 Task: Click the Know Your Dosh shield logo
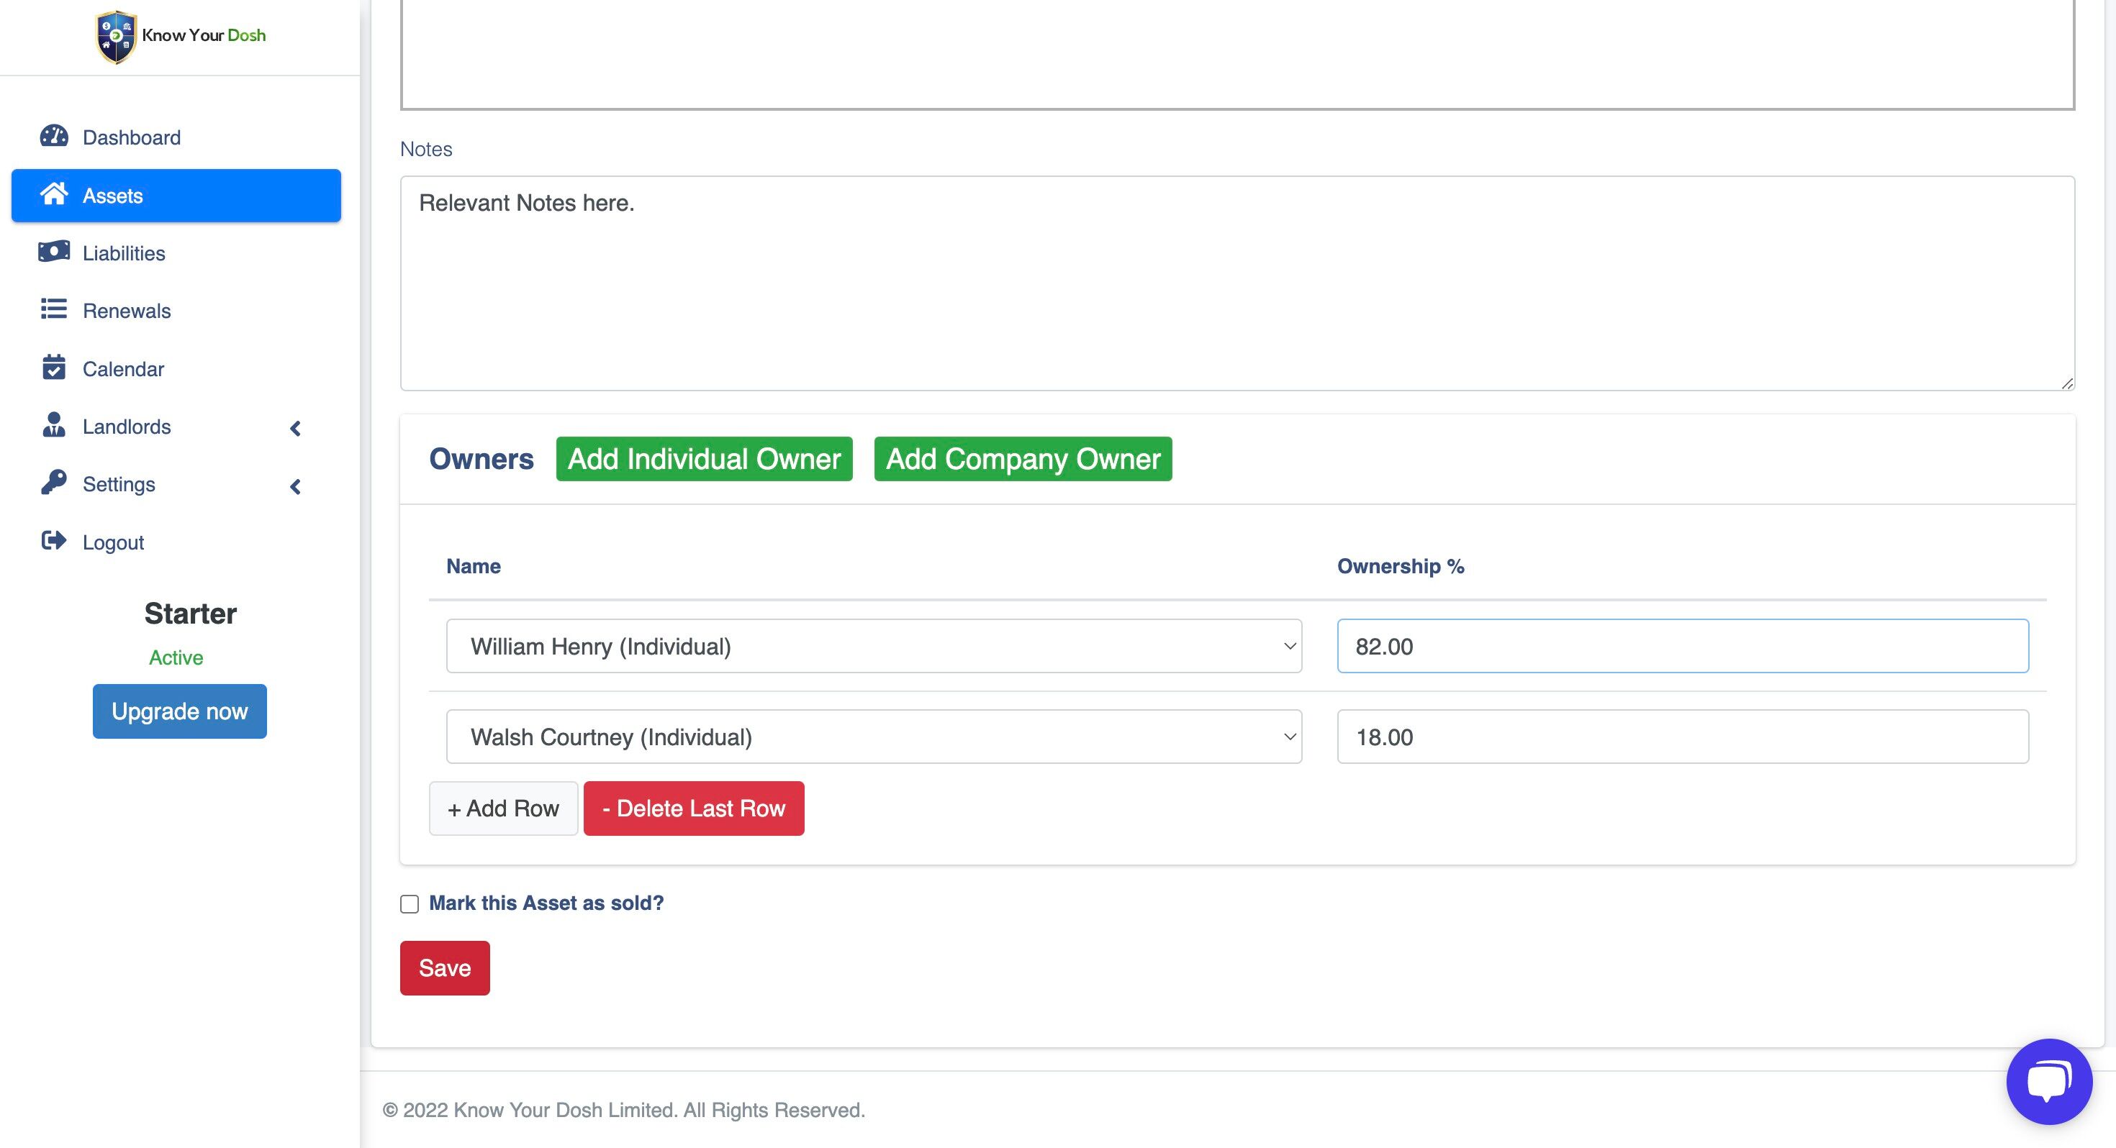pos(116,36)
